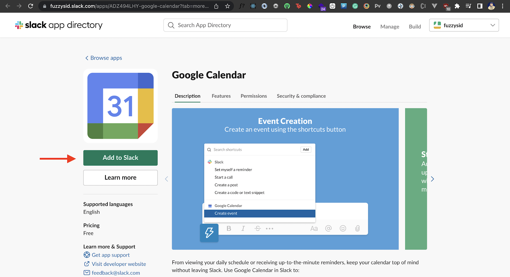Open the purple extension with badge 24

click(322, 7)
